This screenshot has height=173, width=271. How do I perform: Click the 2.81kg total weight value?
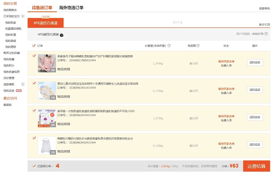[166, 166]
